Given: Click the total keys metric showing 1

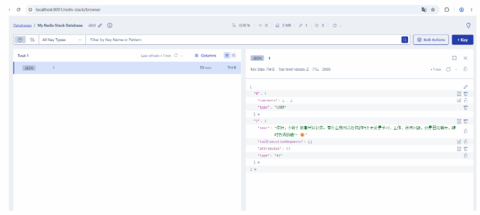Looking at the screenshot, I should point(303,26).
